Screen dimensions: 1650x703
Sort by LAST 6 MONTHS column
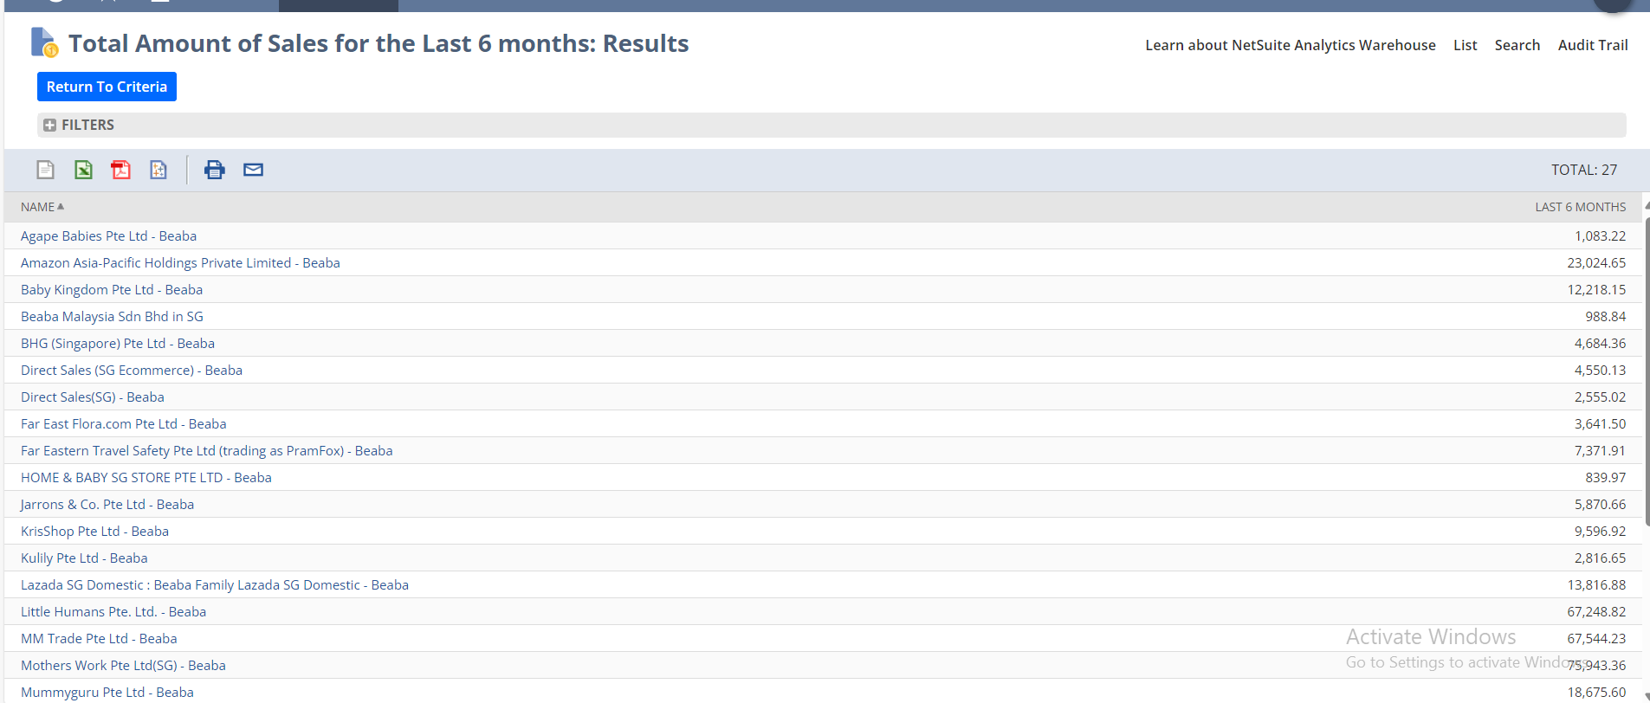coord(1580,207)
